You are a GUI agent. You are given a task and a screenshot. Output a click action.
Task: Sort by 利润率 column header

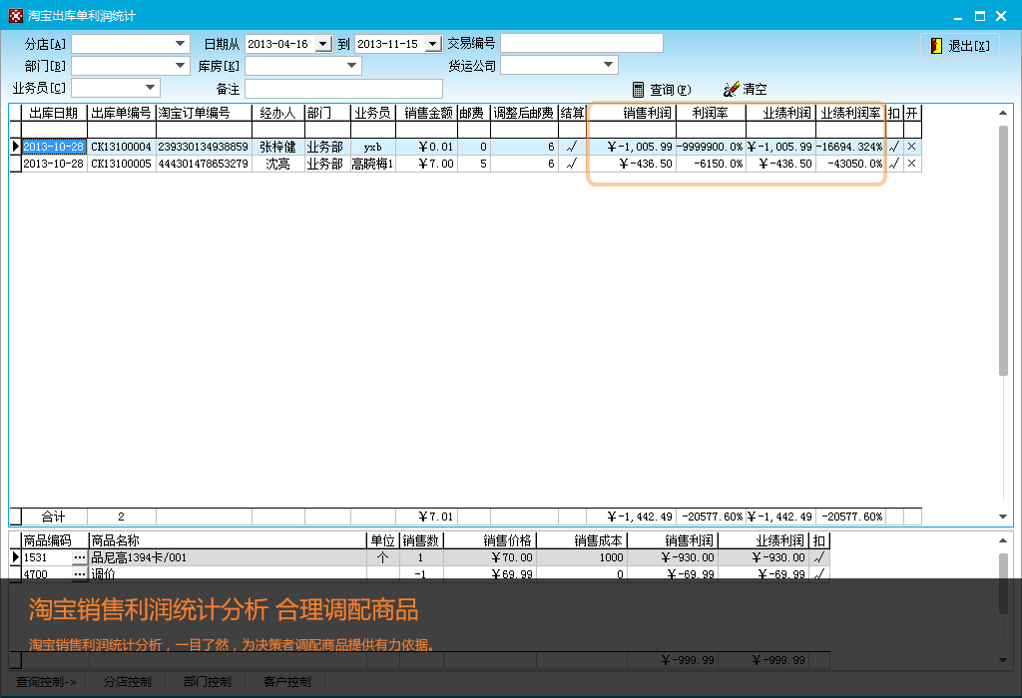click(711, 114)
